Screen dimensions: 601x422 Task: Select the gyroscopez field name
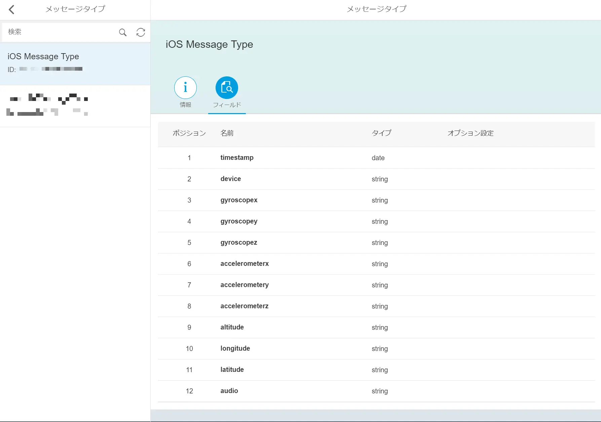pyautogui.click(x=239, y=243)
